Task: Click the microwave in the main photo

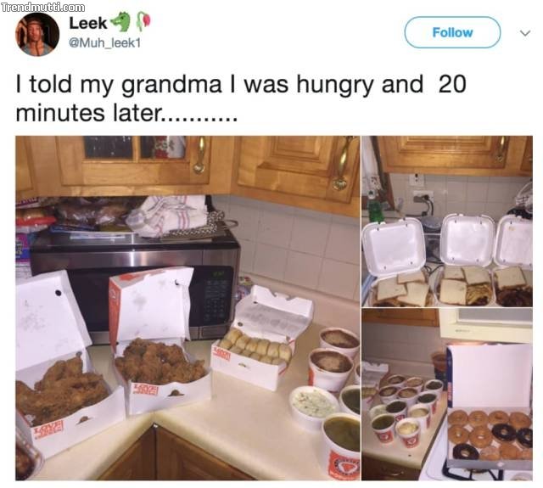Action: pyautogui.click(x=135, y=286)
